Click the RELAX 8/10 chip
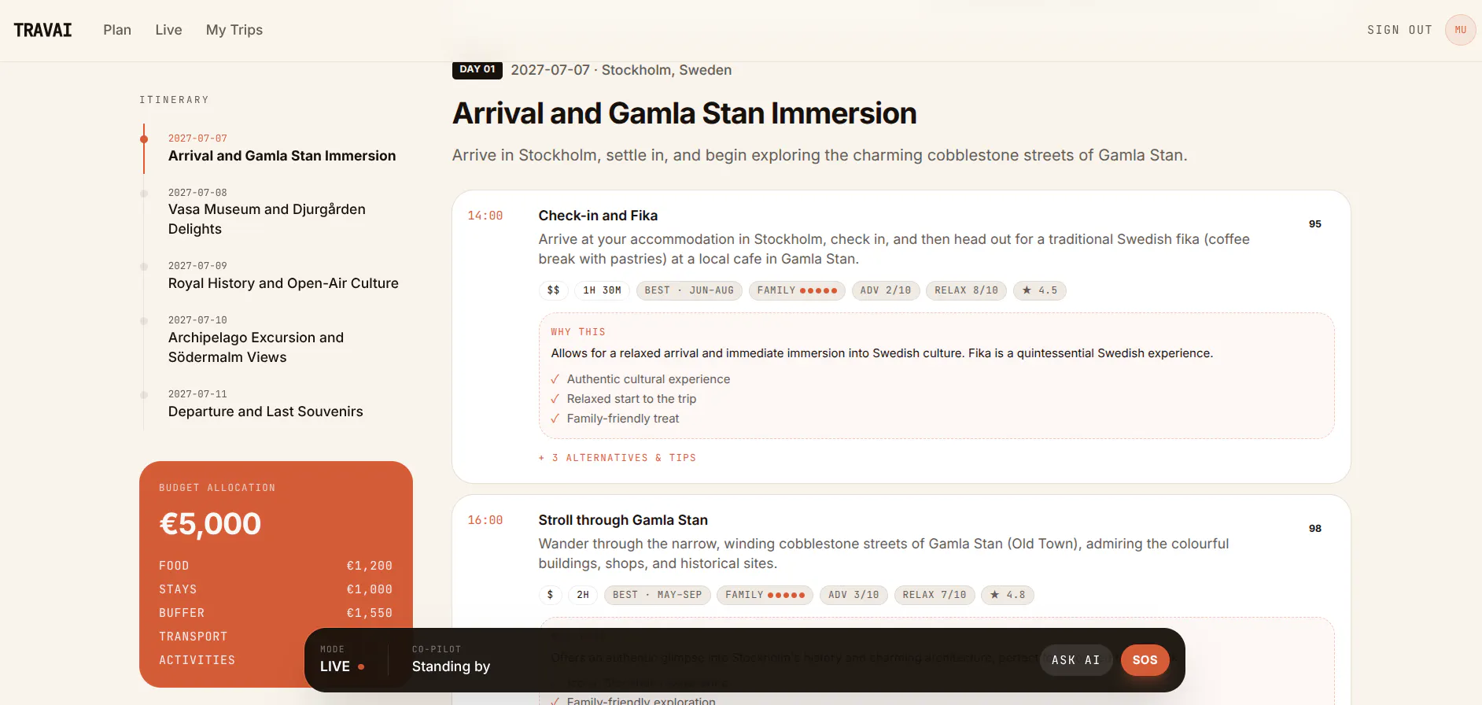This screenshot has width=1482, height=705. point(966,290)
